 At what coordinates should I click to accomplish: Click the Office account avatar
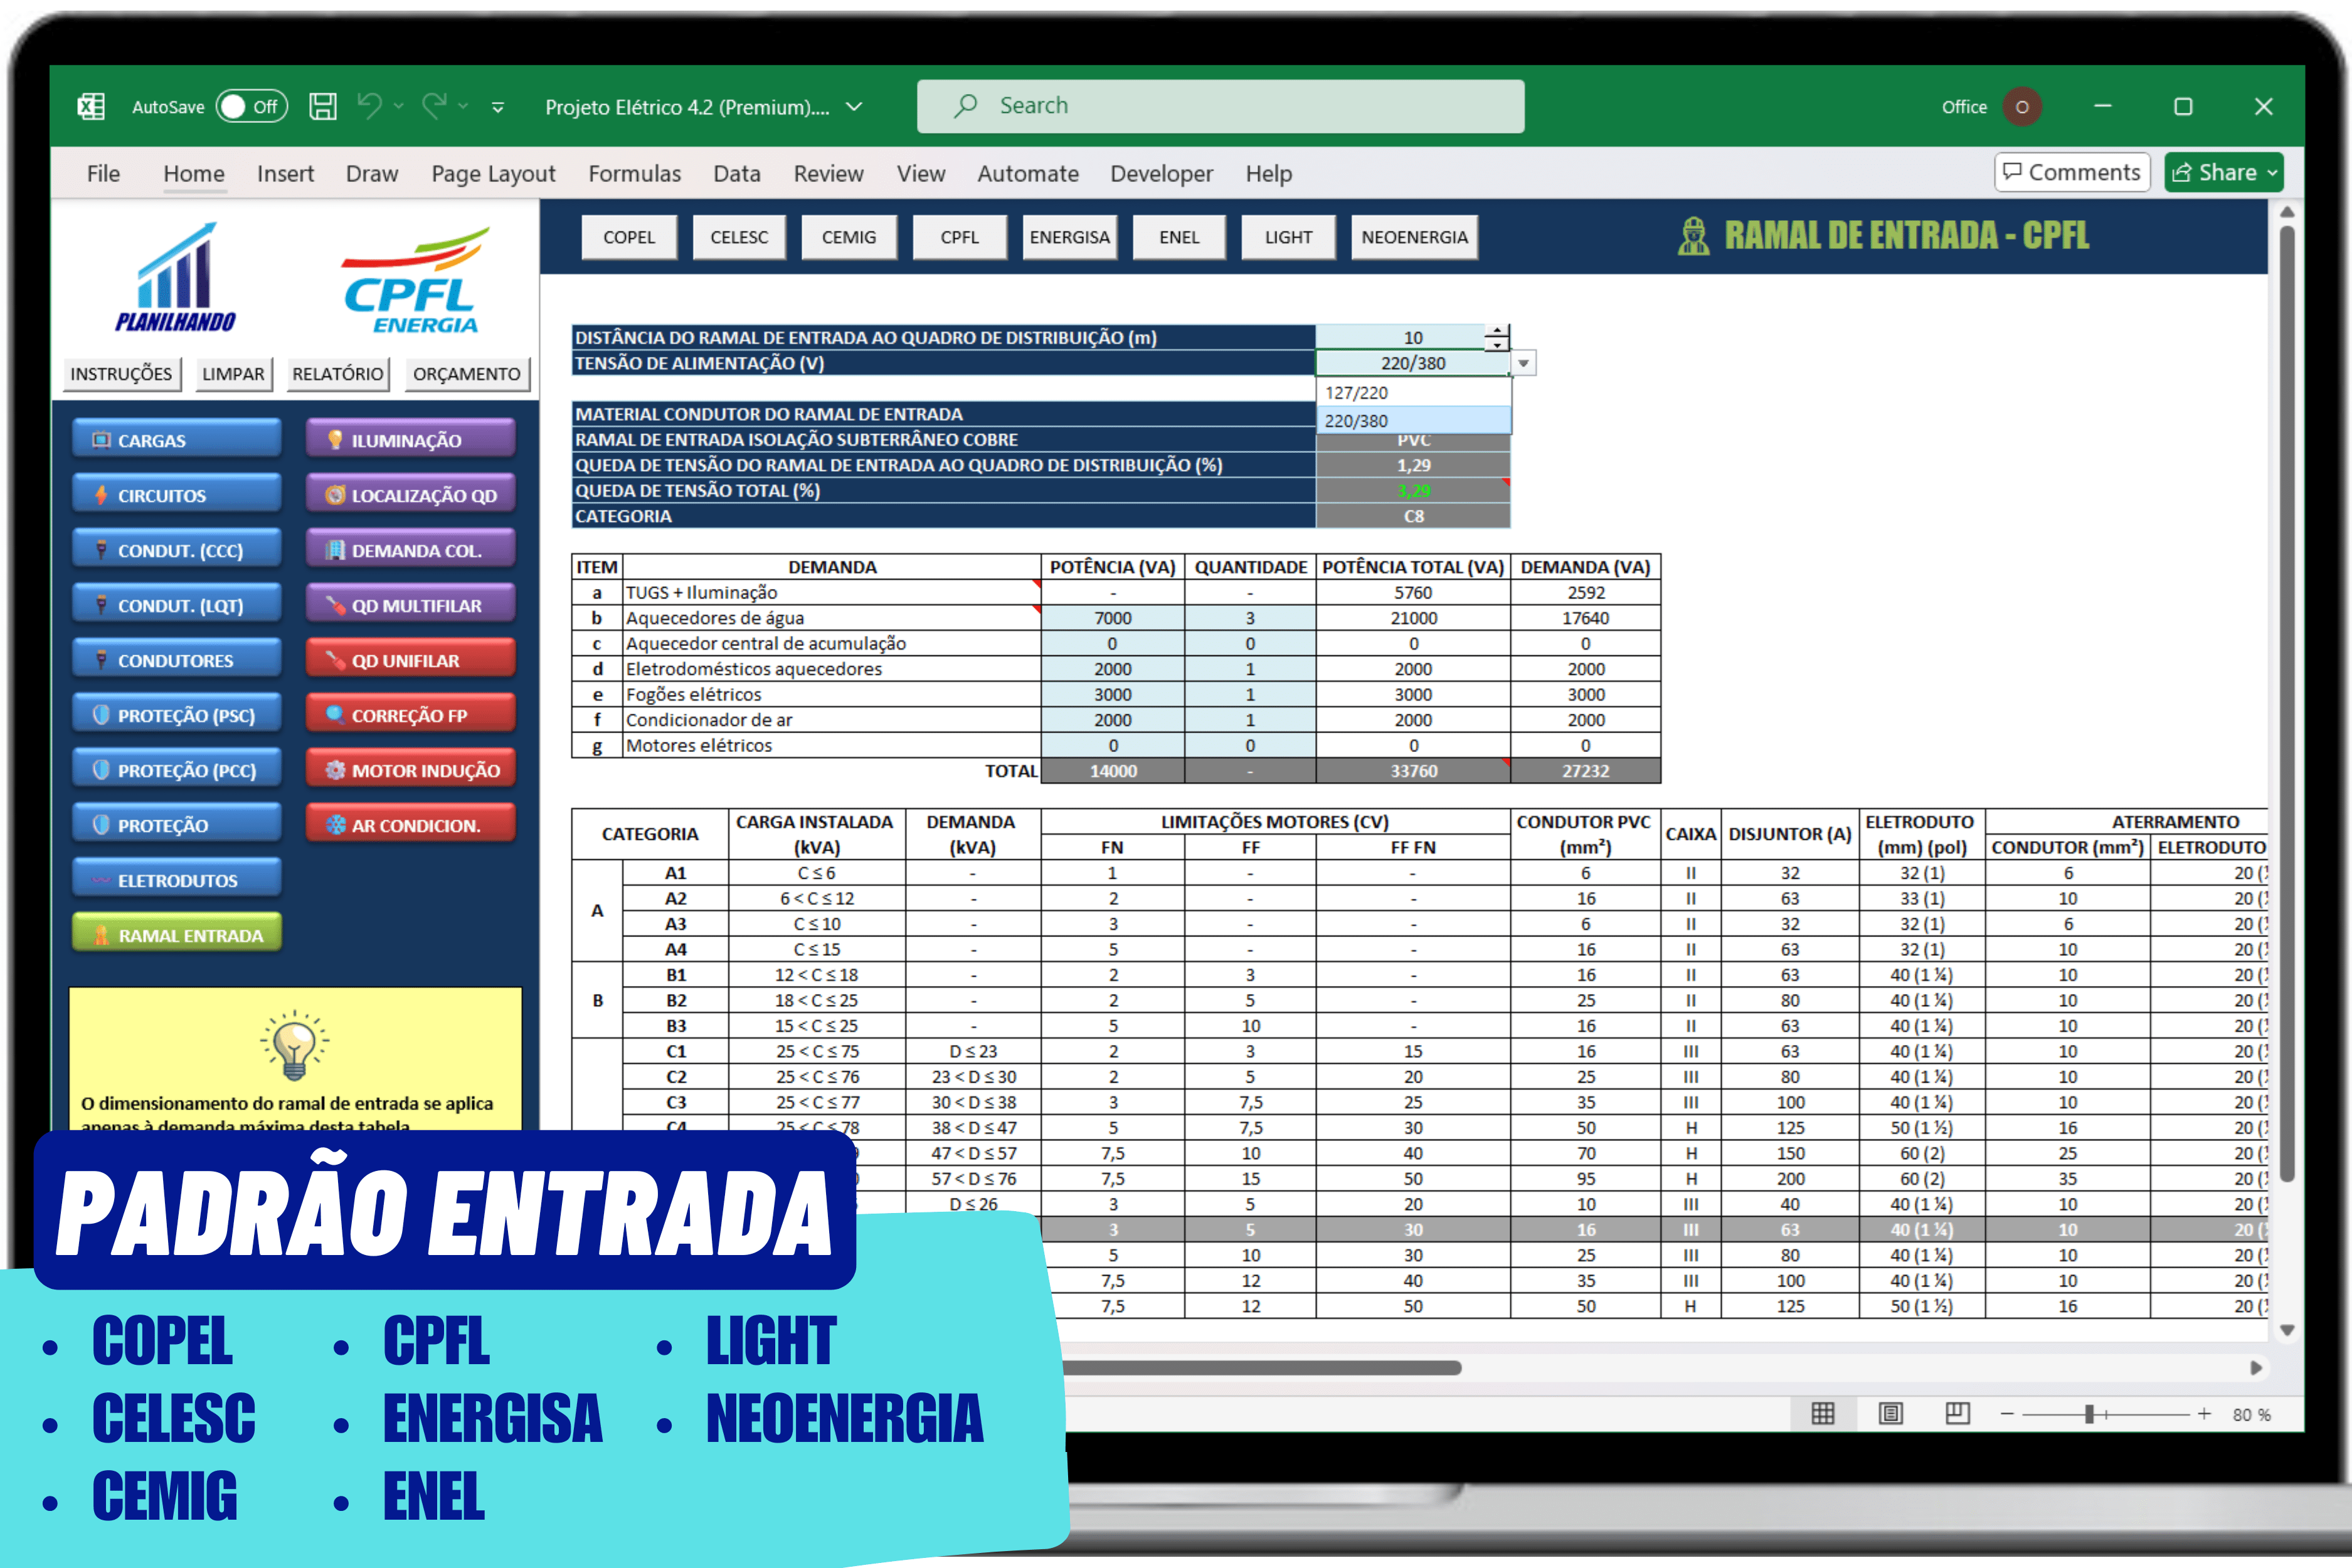tap(2021, 107)
